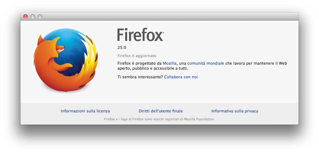
Task: Click the "Mozilla Foundation" text in the footer
Action: click(x=199, y=119)
